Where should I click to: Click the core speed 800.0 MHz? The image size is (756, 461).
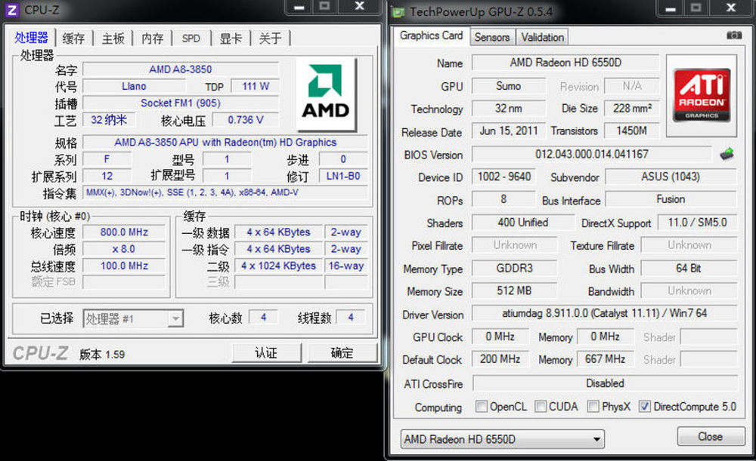point(124,232)
